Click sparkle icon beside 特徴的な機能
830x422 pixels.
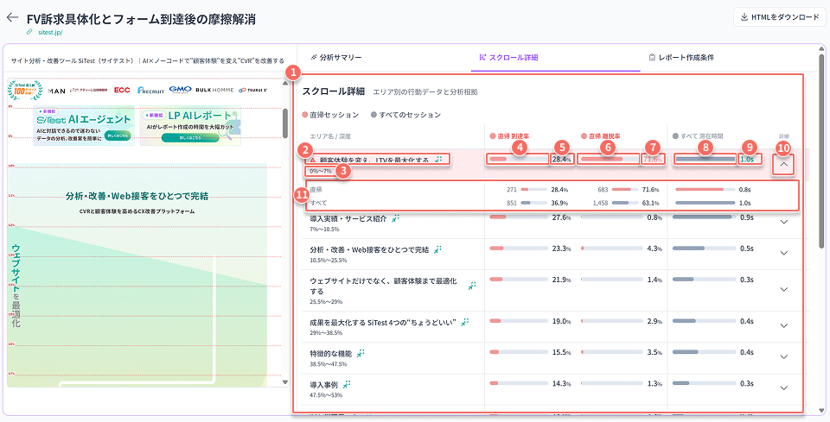[x=361, y=353]
